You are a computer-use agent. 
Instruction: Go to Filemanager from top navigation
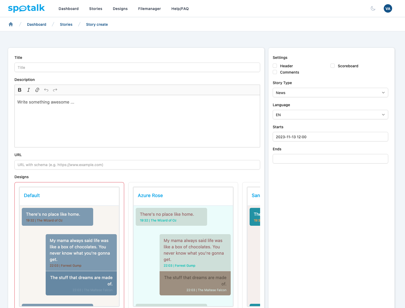tap(149, 9)
